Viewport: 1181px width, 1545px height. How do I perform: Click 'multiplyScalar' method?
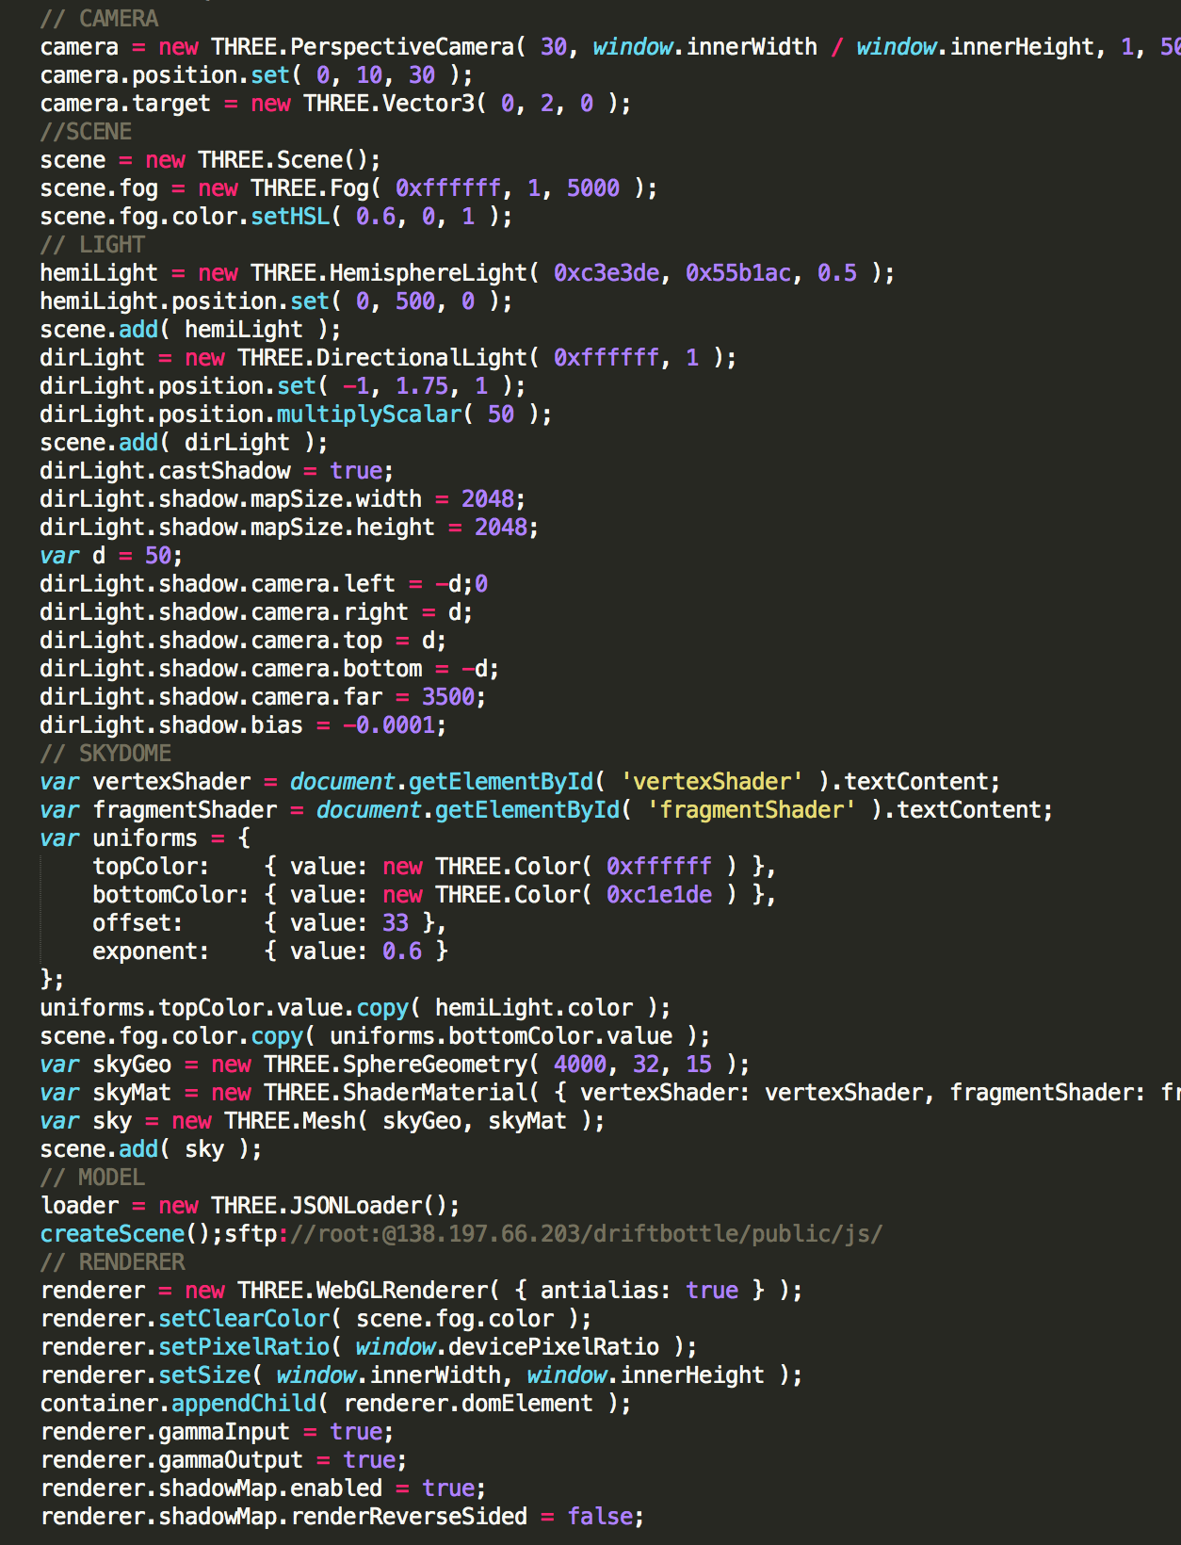(x=369, y=414)
